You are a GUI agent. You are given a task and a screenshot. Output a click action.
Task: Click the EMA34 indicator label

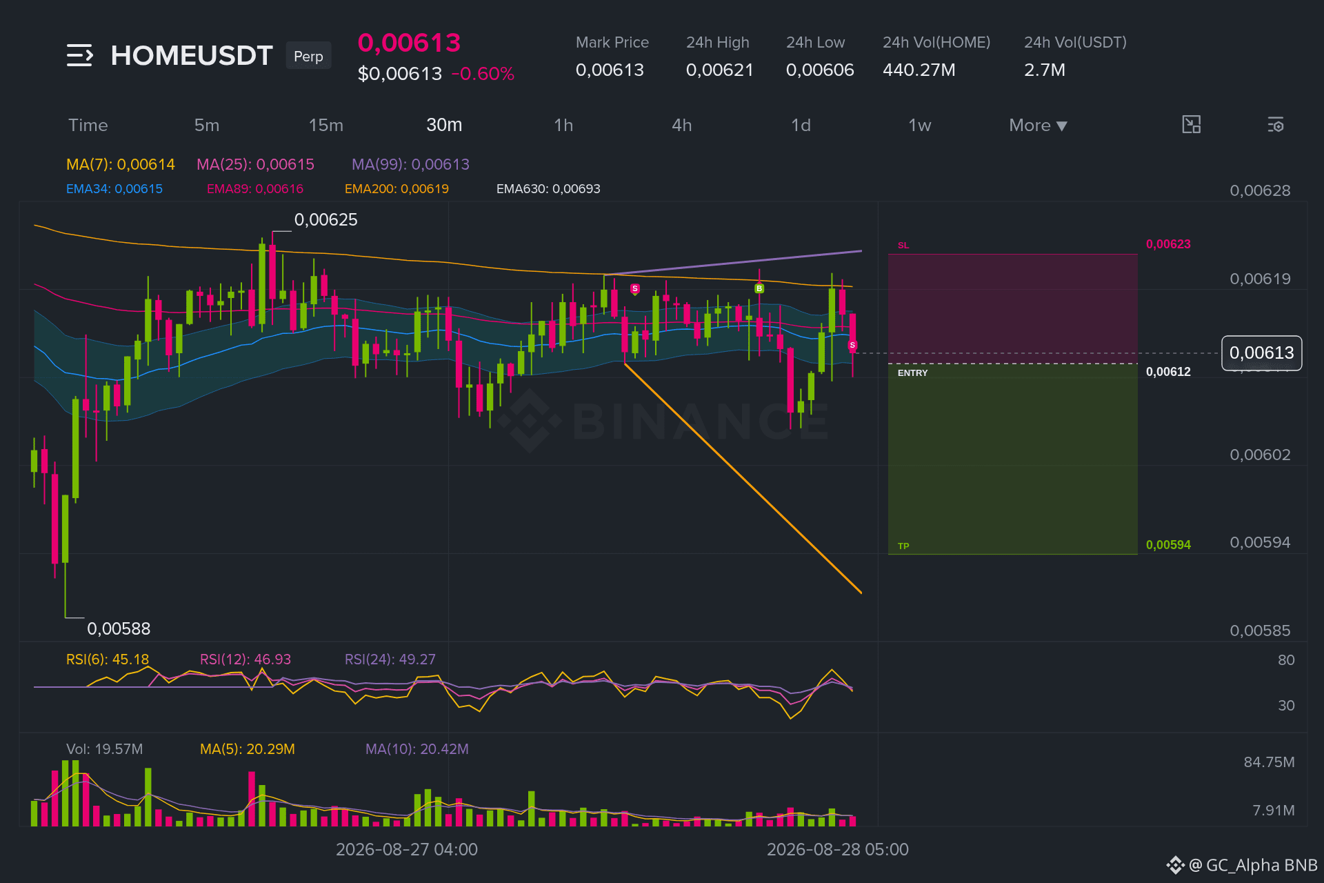click(x=114, y=189)
